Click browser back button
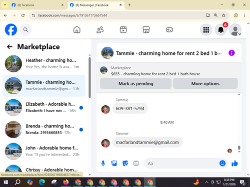Viewport: 250px width, 187px height. point(5,15)
